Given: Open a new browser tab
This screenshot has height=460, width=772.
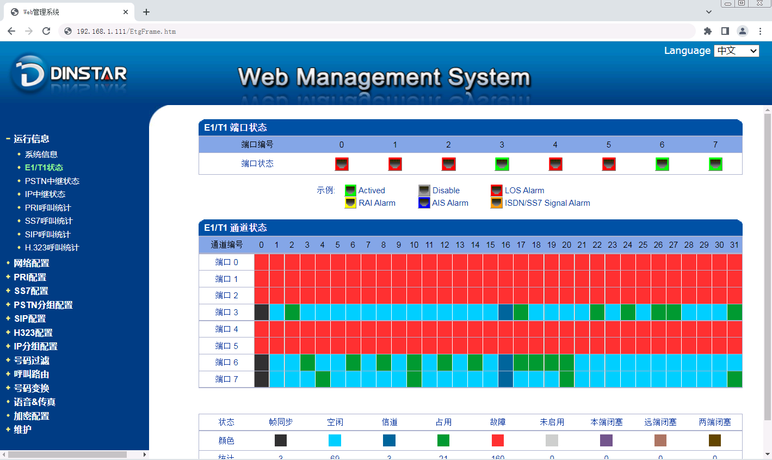Looking at the screenshot, I should point(146,11).
